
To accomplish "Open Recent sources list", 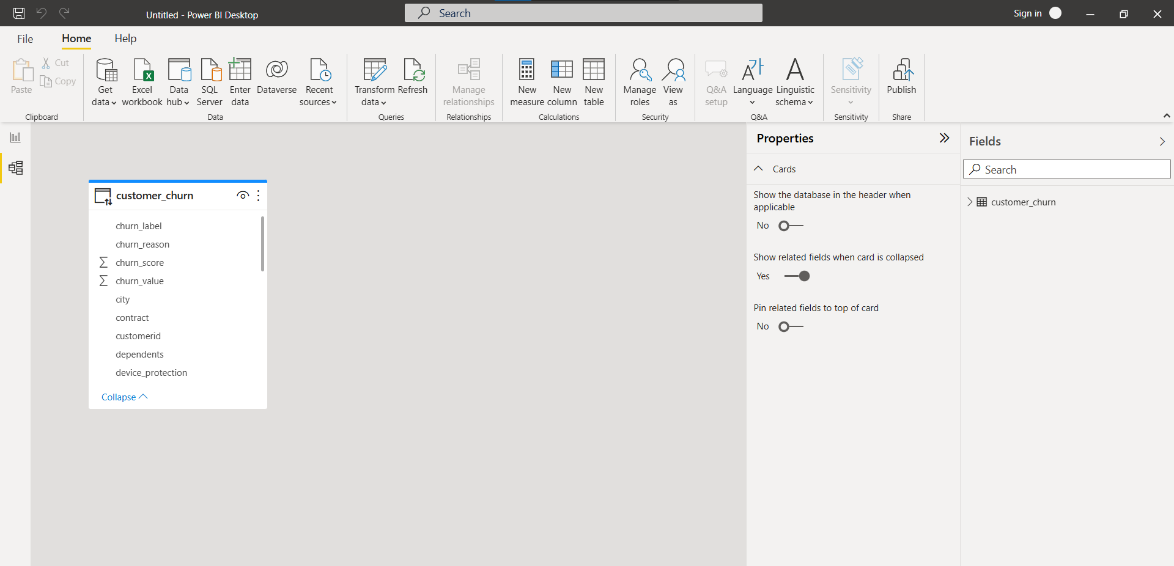I will click(x=319, y=83).
